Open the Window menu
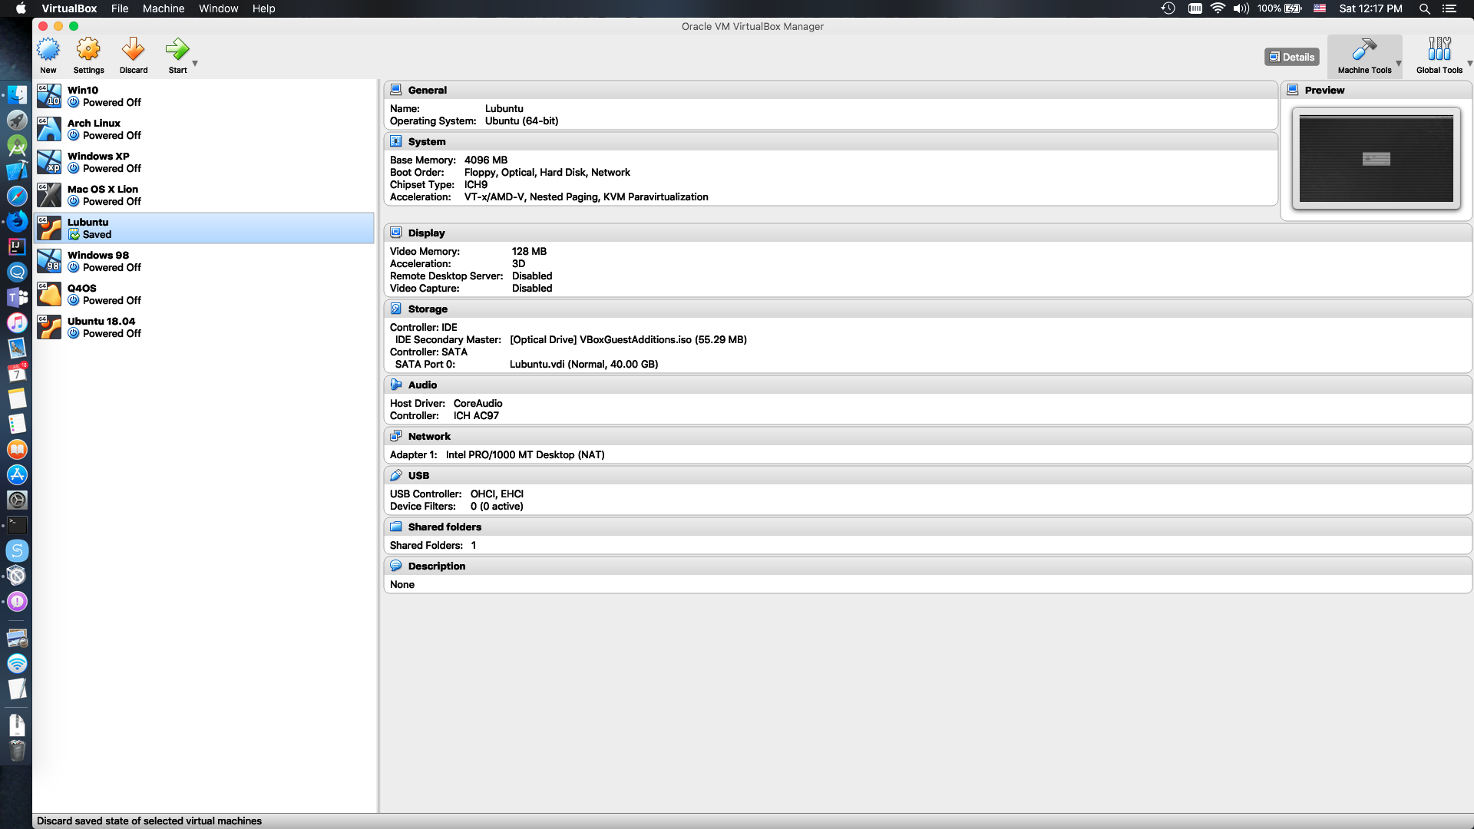1474x829 pixels. 219,8
